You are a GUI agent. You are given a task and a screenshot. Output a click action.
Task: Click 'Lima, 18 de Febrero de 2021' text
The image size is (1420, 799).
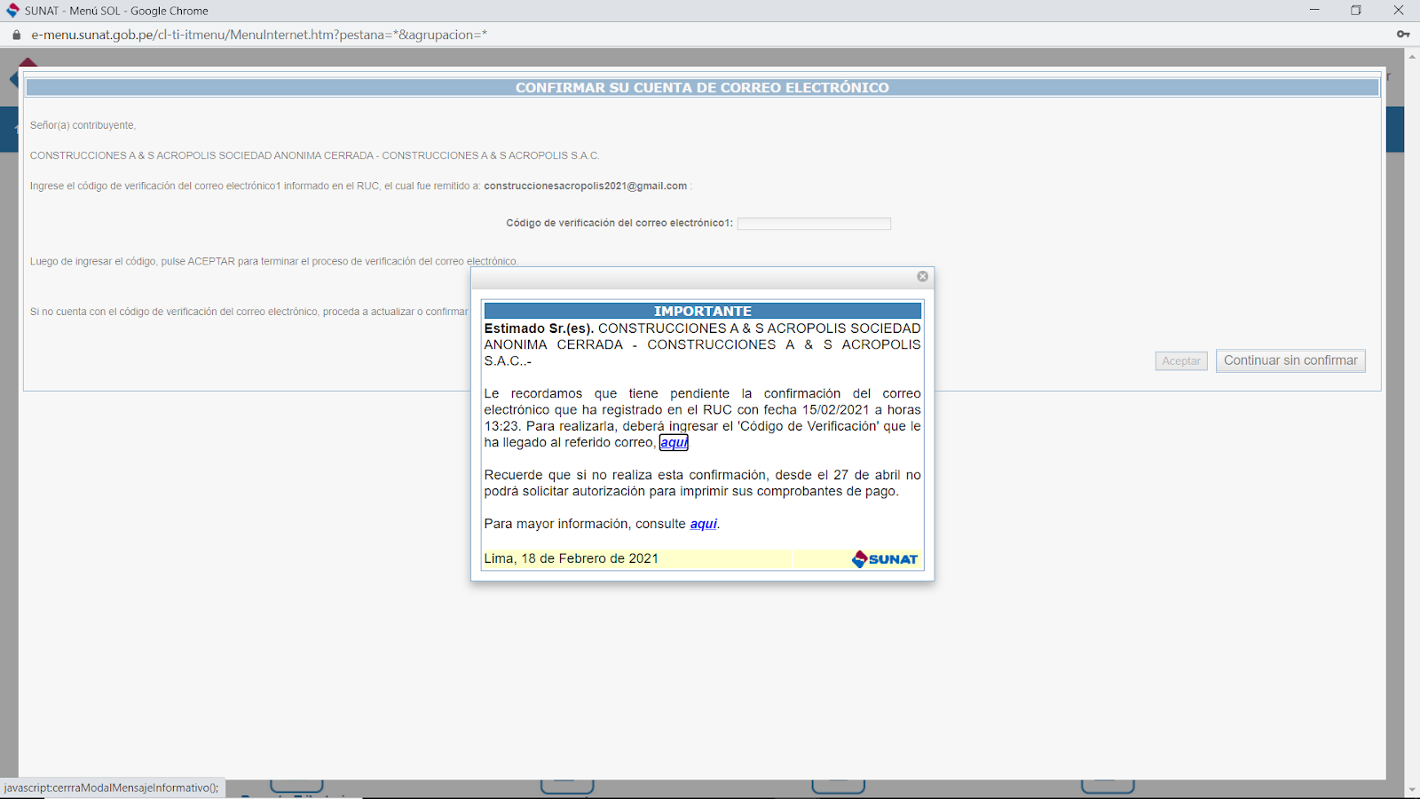[x=572, y=558]
